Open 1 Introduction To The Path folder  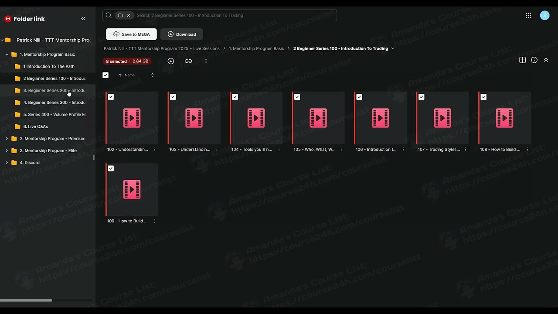click(x=48, y=66)
